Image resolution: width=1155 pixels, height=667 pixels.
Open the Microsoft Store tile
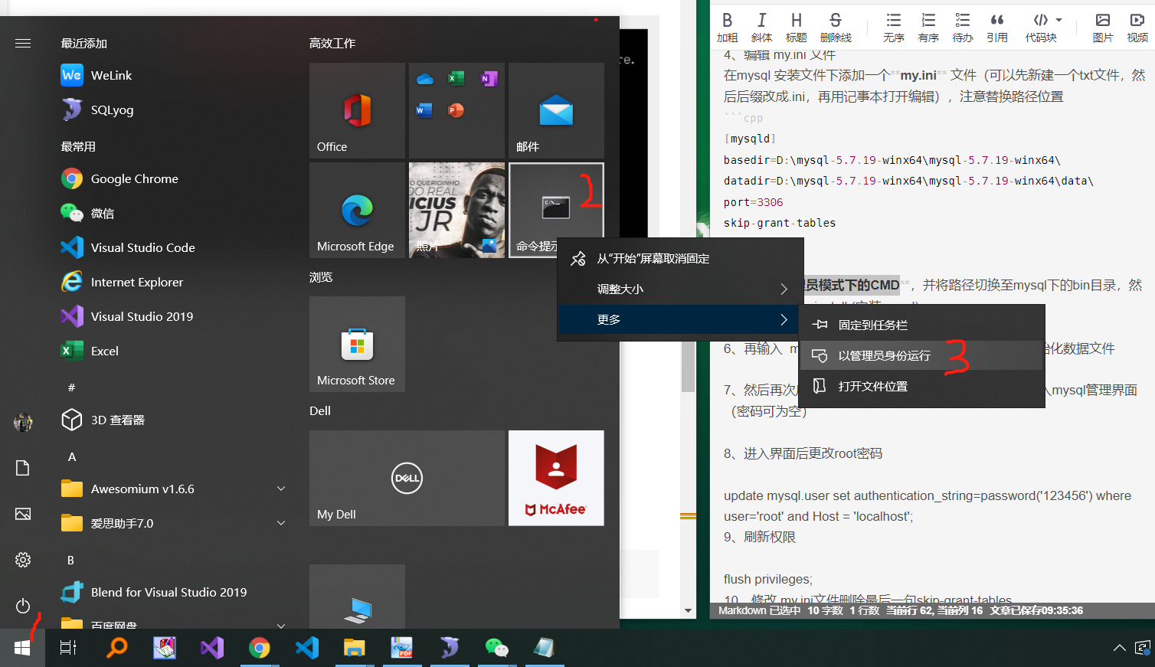pyautogui.click(x=357, y=344)
